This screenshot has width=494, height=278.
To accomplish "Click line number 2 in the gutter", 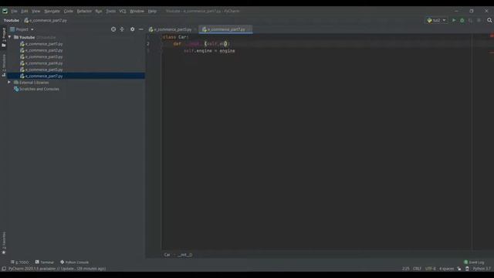I will pyautogui.click(x=148, y=44).
